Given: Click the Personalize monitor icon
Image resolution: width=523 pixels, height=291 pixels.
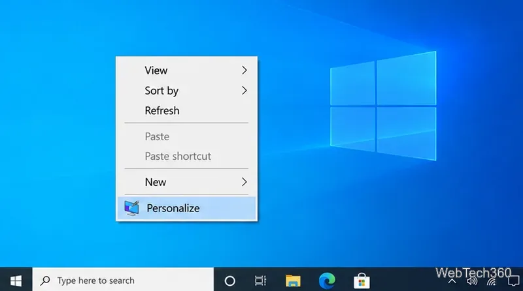Looking at the screenshot, I should pos(131,208).
